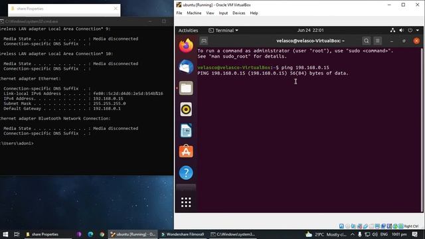Click VirtualBox USB devices status icon
The height and width of the screenshot is (239, 425).
coord(366,226)
